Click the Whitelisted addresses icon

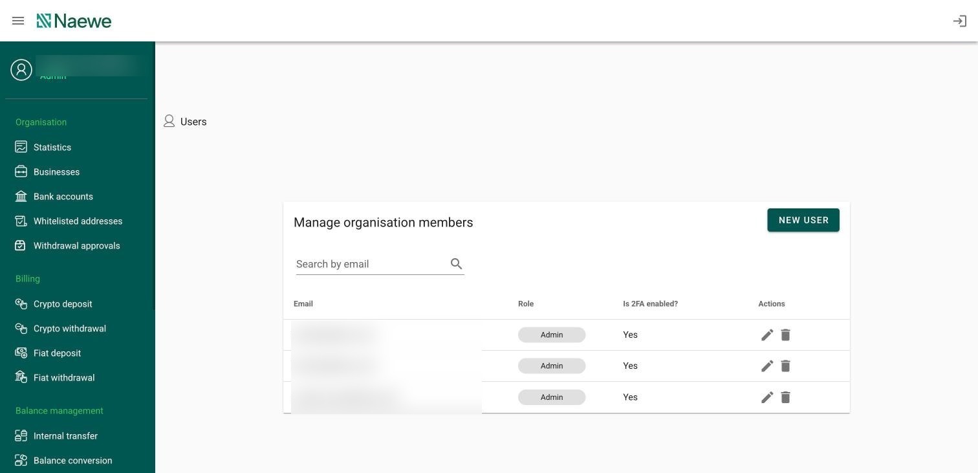point(21,221)
